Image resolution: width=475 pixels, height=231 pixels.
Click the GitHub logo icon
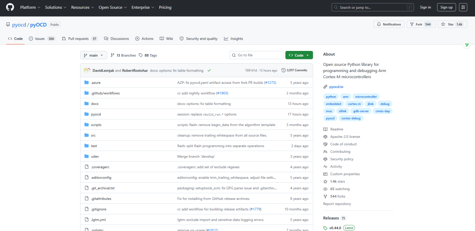coord(10,7)
